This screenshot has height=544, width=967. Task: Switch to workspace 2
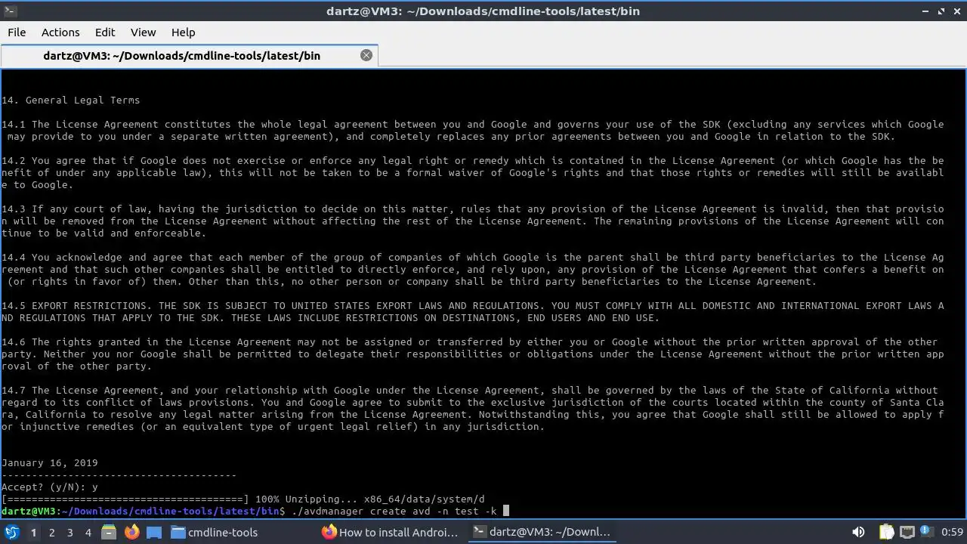51,532
